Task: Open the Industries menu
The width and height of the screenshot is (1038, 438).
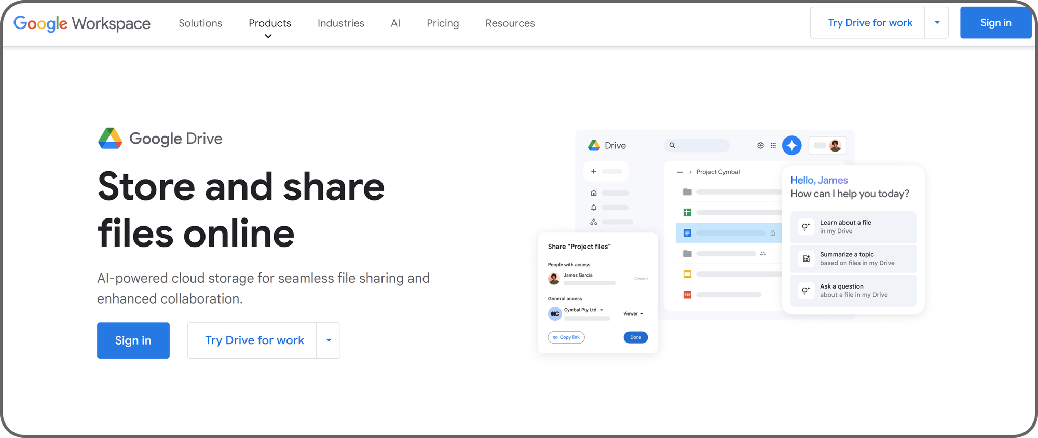Action: [341, 23]
